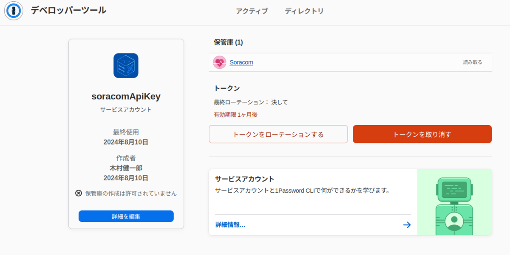Switch to the アクティブ tab

tap(252, 11)
